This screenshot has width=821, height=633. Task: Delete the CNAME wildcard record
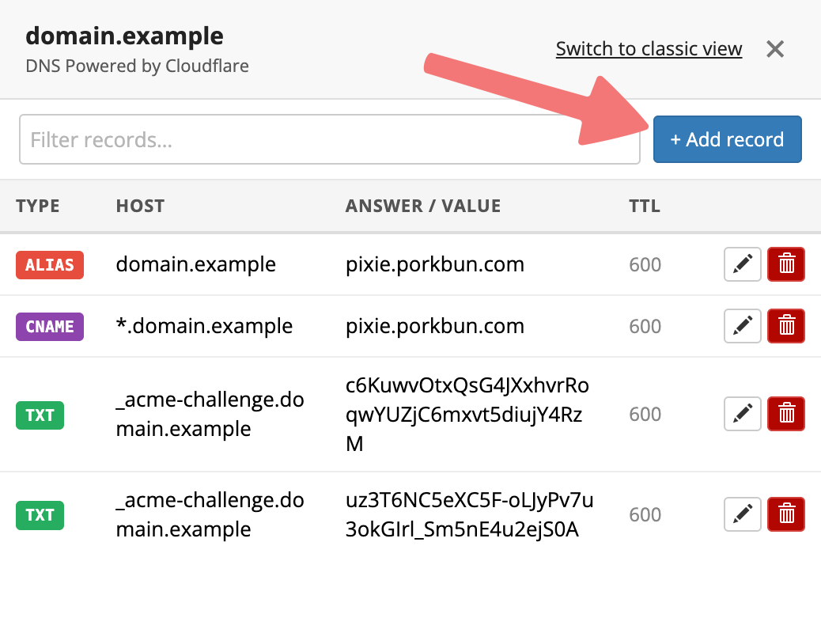pyautogui.click(x=786, y=326)
